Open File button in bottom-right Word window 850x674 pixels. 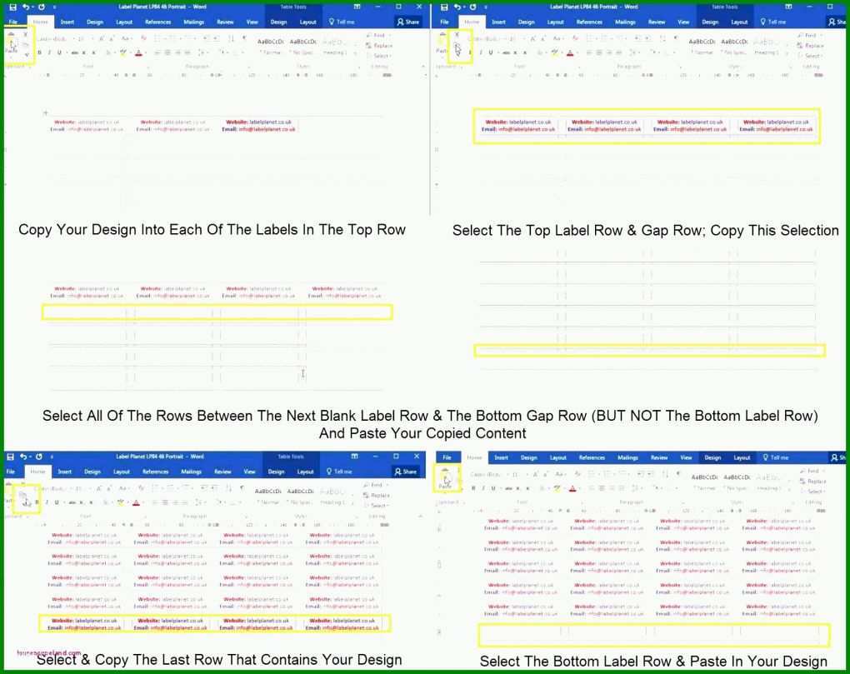(447, 457)
